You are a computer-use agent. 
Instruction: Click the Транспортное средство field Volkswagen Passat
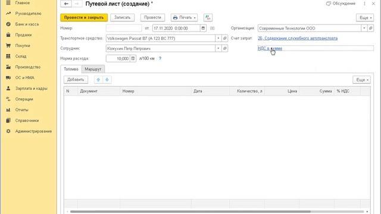tap(161, 38)
